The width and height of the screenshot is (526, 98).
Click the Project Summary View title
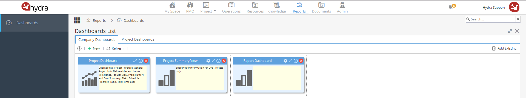[180, 61]
